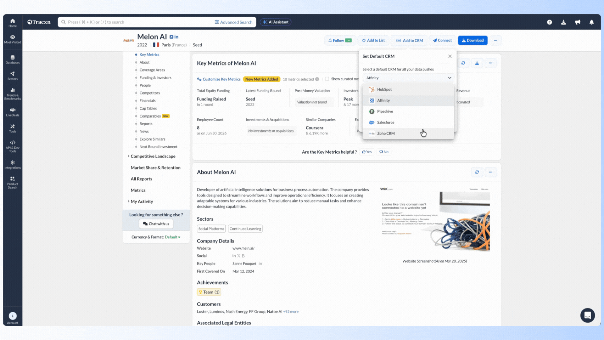604x340 pixels.
Task: Open the Team (1) achievement badge
Action: (x=209, y=292)
